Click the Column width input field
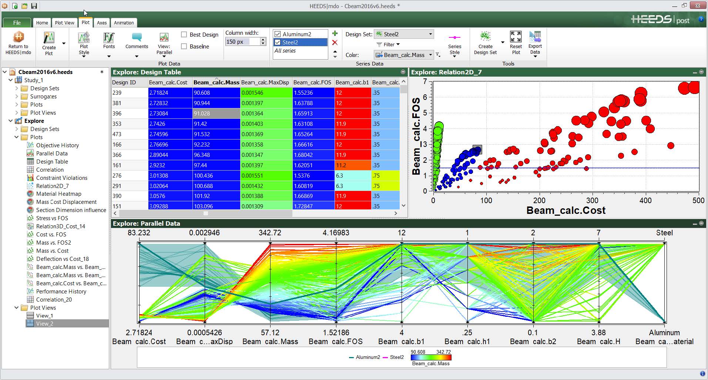The height and width of the screenshot is (380, 708). pos(242,41)
